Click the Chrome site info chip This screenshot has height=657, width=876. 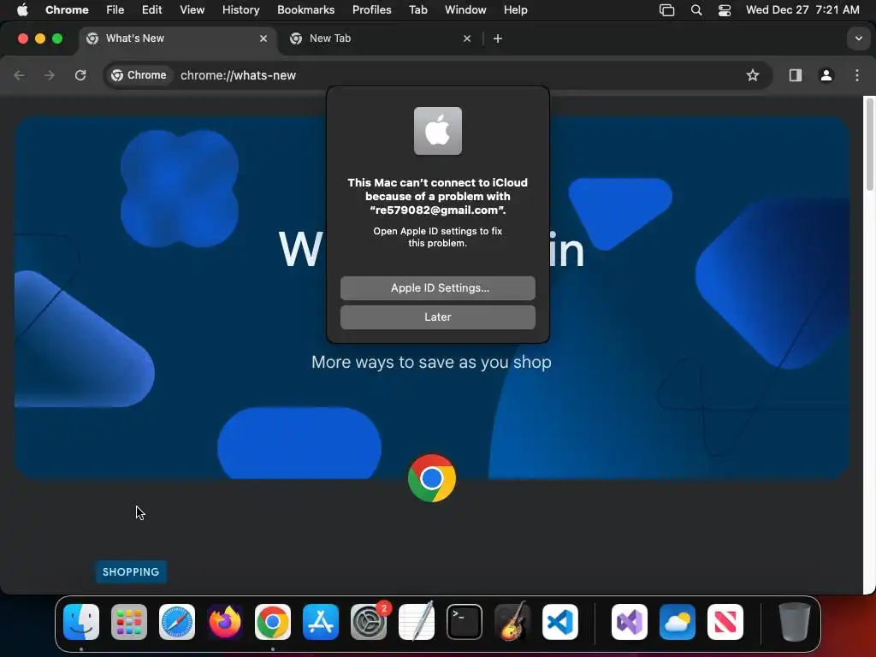click(x=139, y=75)
